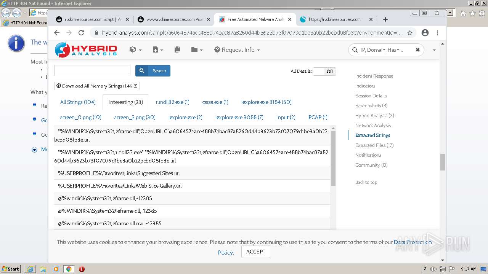Reload the Hybrid Analysis page

click(81, 33)
